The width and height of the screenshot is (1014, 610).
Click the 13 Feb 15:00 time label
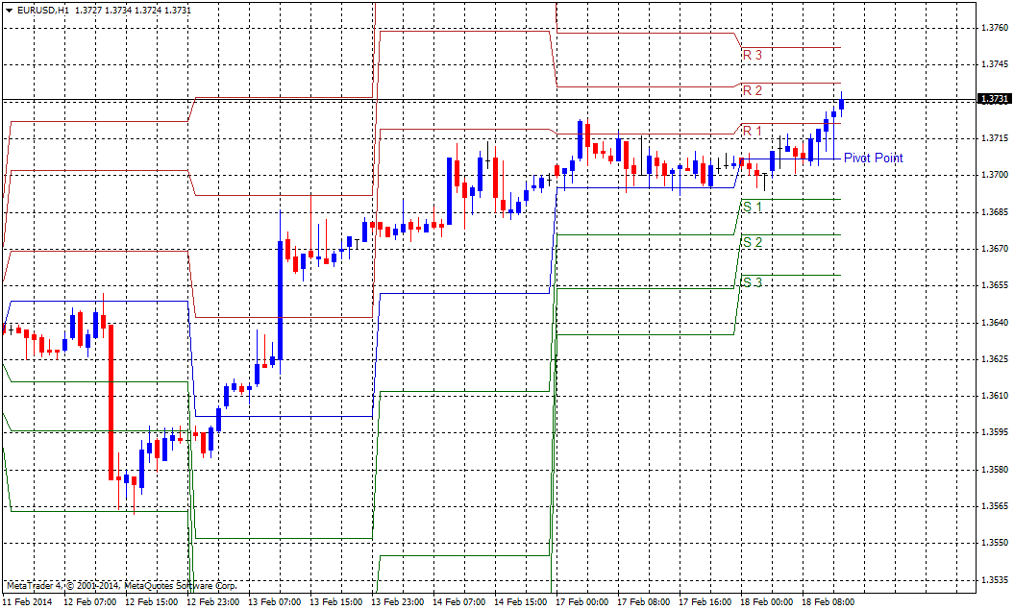pos(336,602)
